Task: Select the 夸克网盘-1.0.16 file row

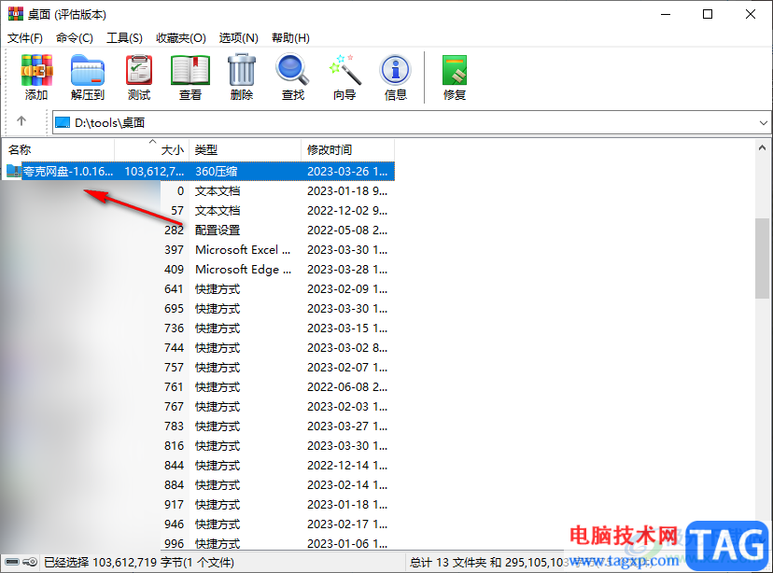Action: click(x=198, y=171)
